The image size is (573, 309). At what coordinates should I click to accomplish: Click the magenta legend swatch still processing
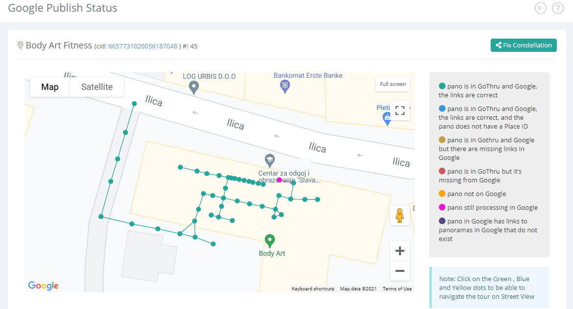(442, 207)
